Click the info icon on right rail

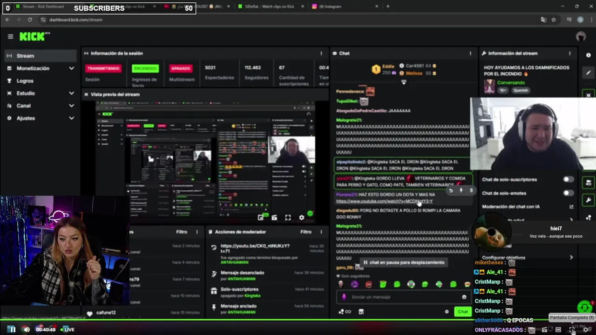pos(589,55)
